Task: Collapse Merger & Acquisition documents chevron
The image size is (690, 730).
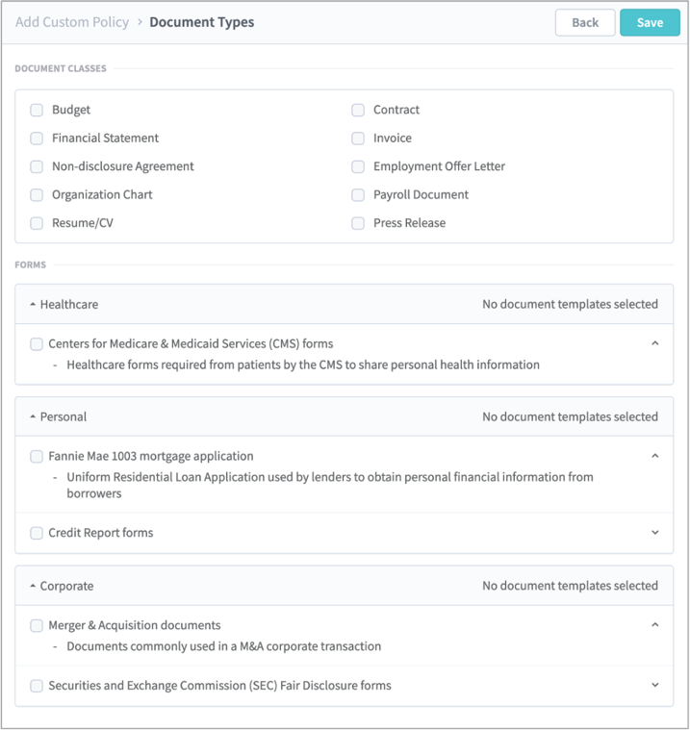Action: [655, 625]
